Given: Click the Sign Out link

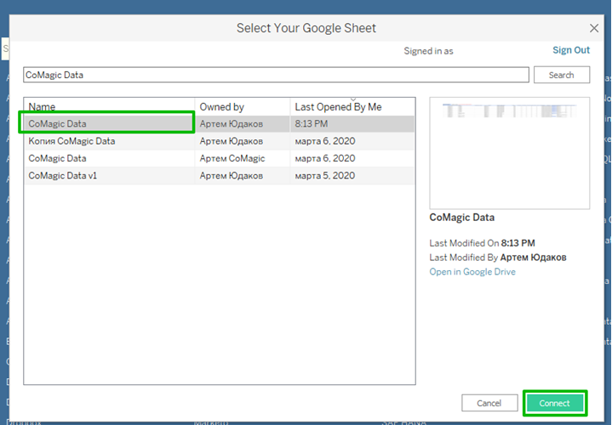Looking at the screenshot, I should [x=570, y=50].
